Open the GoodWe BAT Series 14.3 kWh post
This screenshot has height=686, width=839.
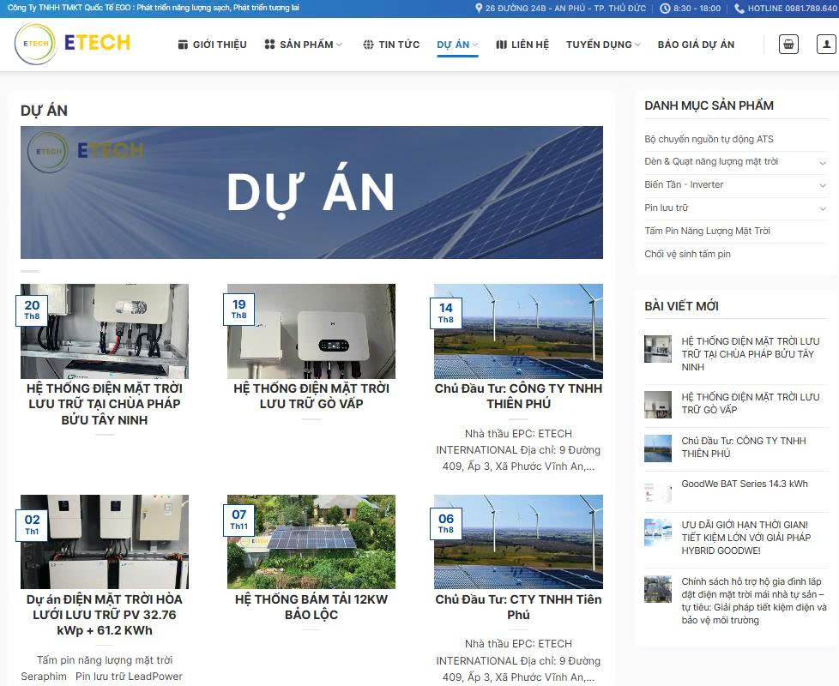pos(744,484)
